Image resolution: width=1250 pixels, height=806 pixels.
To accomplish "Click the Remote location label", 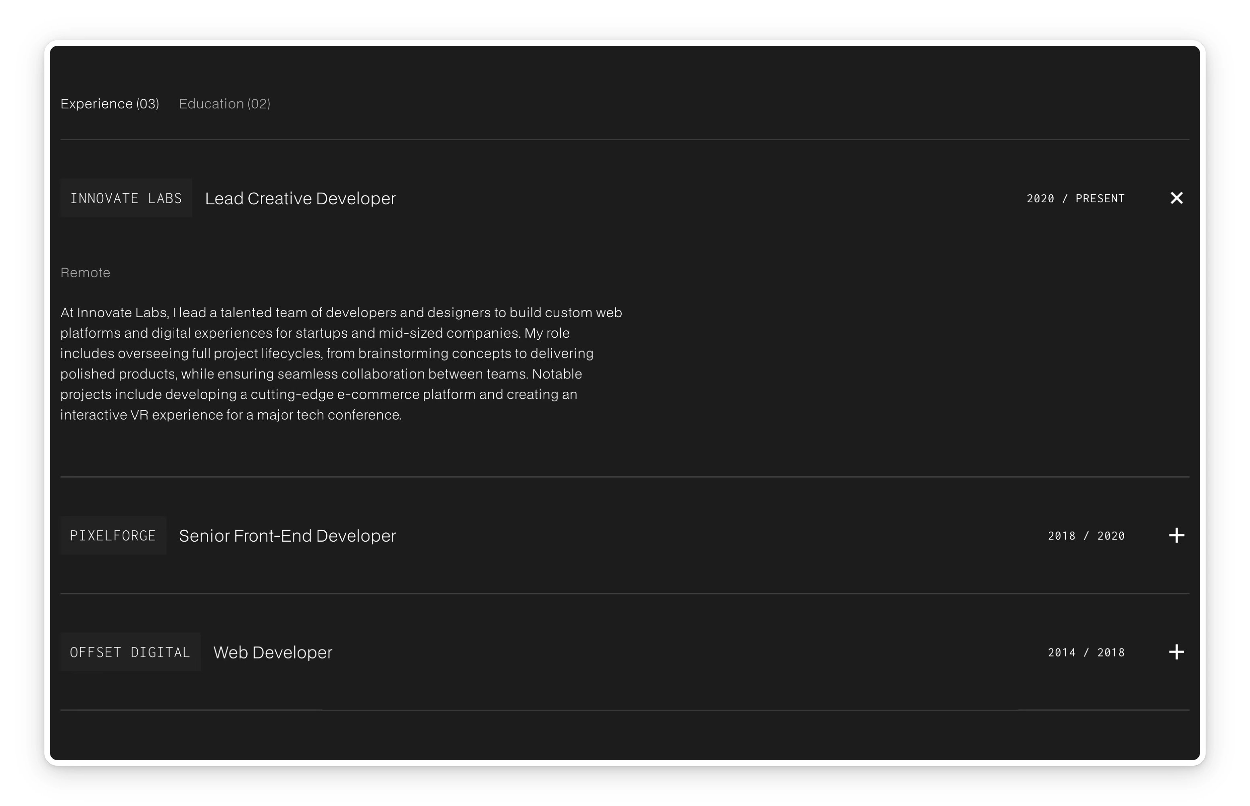I will (85, 273).
